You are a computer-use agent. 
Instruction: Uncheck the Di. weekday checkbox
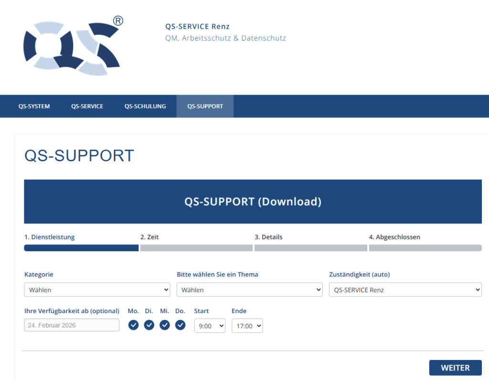click(149, 325)
